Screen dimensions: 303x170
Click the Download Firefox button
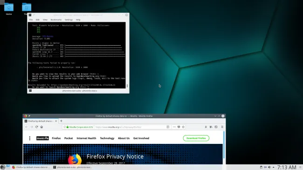coord(196,138)
